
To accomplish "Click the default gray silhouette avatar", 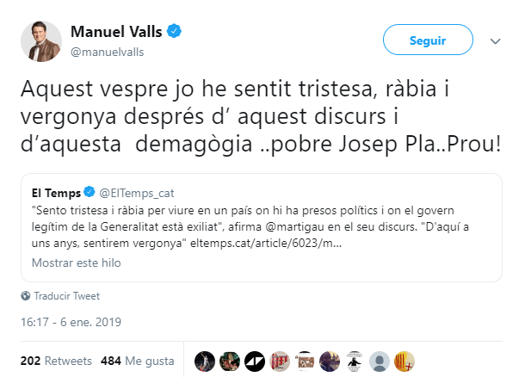I will tap(379, 360).
